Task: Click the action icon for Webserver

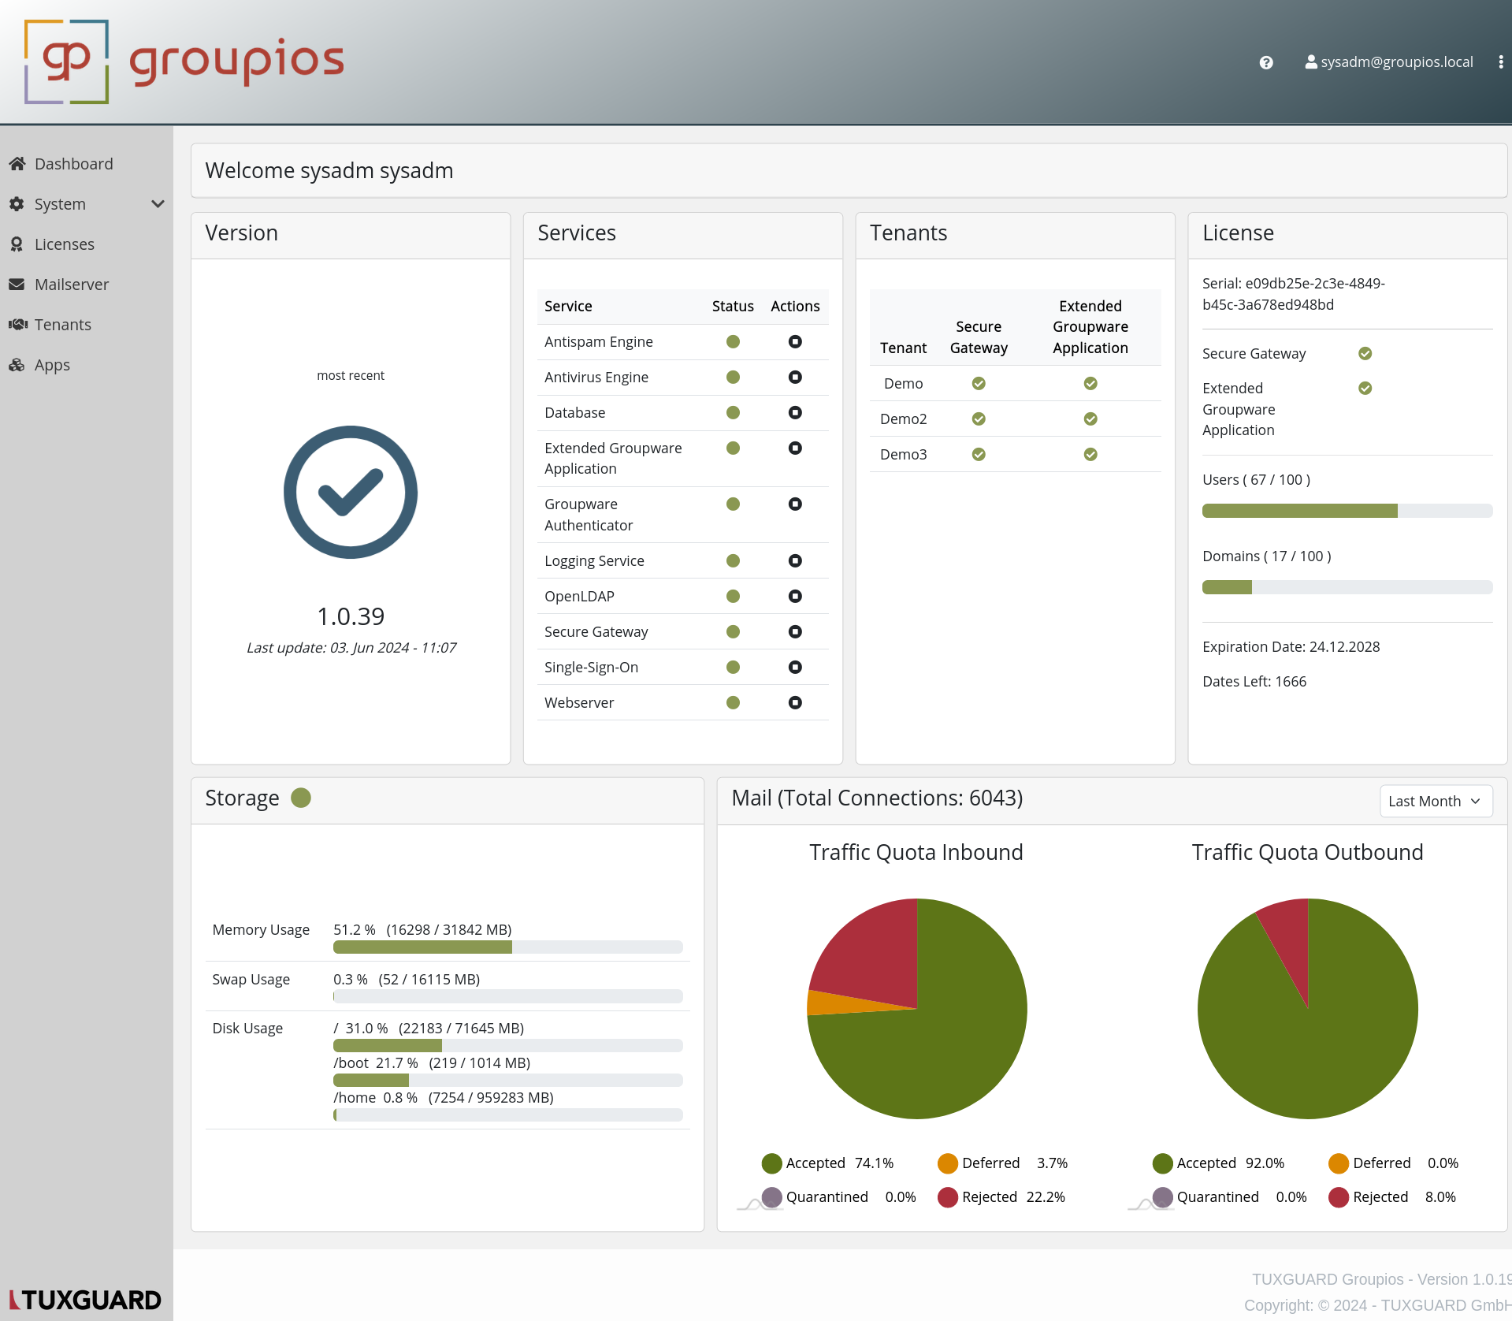Action: [795, 702]
